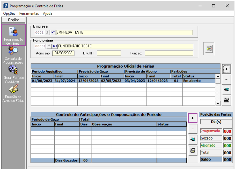Print the Antecipações e Compensações table
Image resolution: width=235 pixels, height=169 pixels.
pyautogui.click(x=193, y=150)
